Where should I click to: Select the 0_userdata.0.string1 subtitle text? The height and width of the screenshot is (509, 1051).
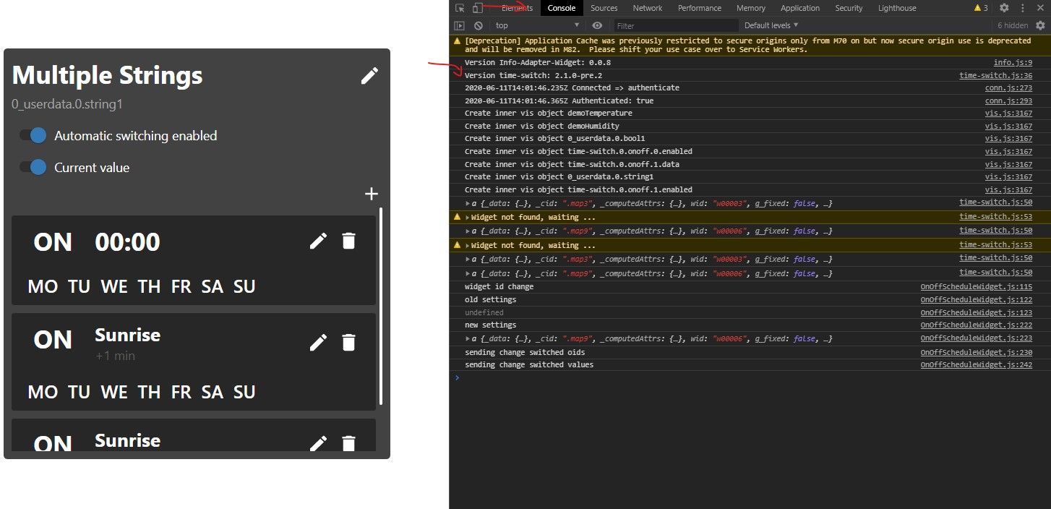coord(67,104)
